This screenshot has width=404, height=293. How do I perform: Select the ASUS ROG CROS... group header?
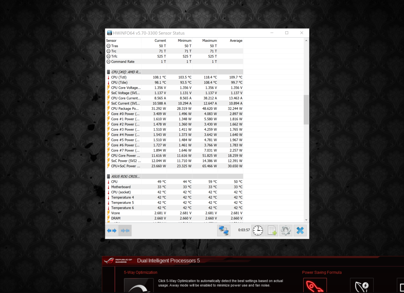click(174, 176)
